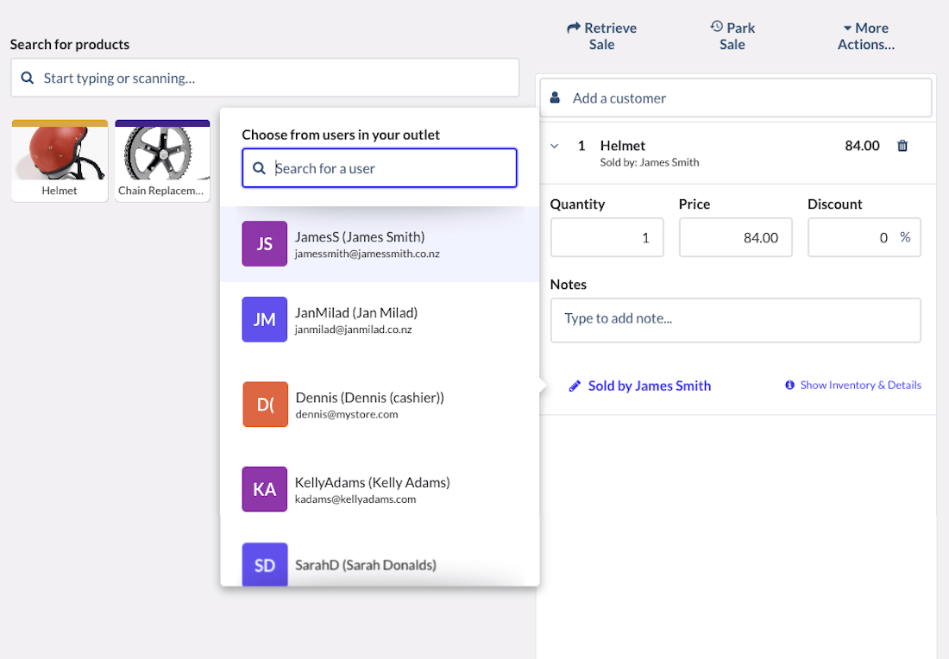The height and width of the screenshot is (659, 949).
Task: Open the More Actions dropdown
Action: coord(865,36)
